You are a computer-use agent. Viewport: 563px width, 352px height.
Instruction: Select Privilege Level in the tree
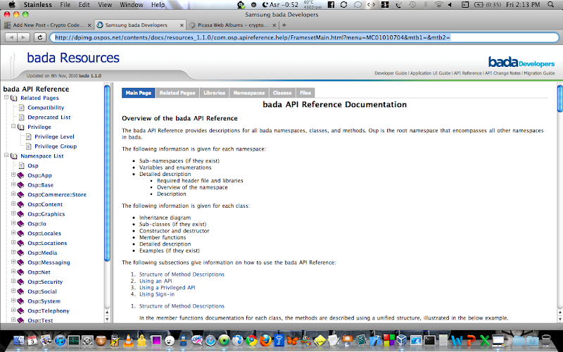click(x=54, y=137)
